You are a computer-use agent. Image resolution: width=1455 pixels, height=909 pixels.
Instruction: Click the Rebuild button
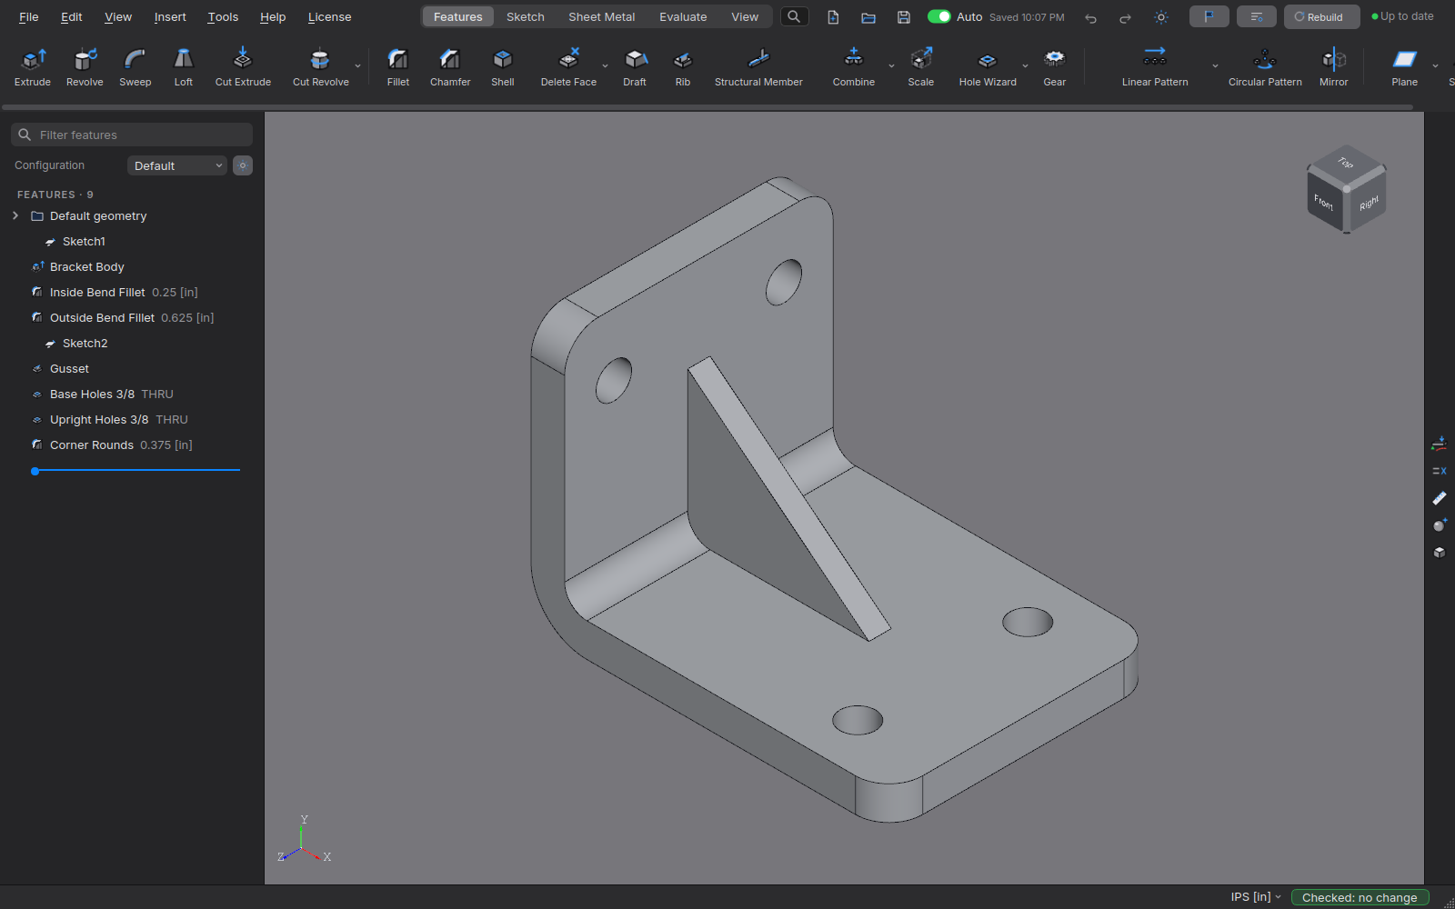click(1321, 16)
